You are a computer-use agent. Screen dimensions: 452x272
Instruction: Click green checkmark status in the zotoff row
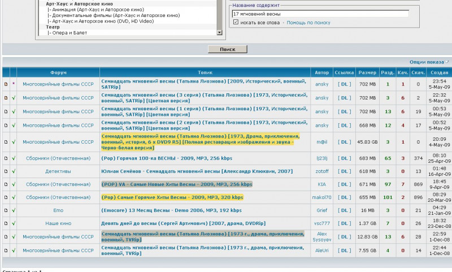[13, 171]
